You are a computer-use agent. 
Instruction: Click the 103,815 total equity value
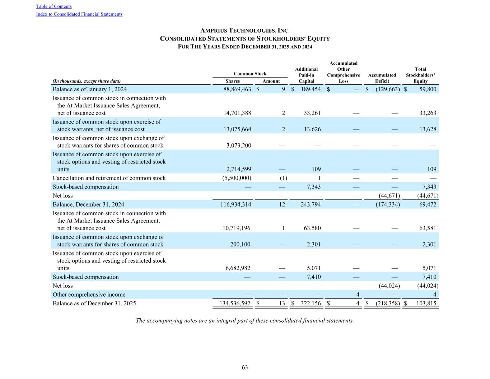tap(426, 304)
